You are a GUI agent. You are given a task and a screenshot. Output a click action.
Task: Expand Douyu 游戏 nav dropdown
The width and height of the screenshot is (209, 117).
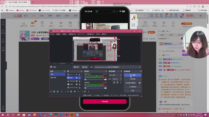click(x=67, y=16)
